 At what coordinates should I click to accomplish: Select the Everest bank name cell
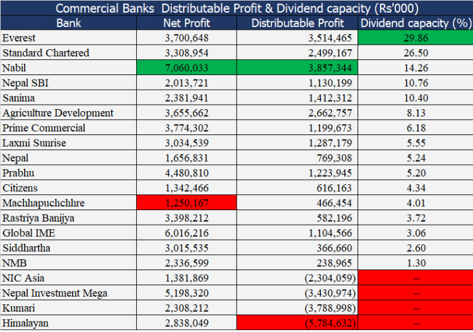(x=68, y=38)
